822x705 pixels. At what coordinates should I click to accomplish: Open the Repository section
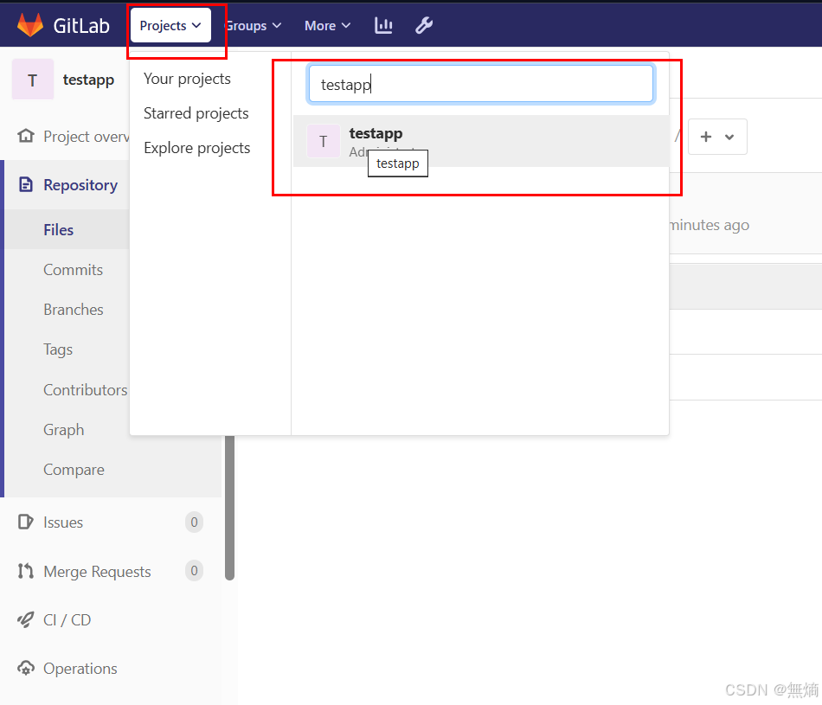80,185
